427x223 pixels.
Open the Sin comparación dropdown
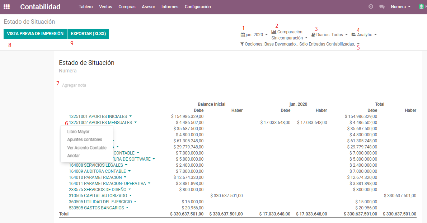tap(289, 38)
